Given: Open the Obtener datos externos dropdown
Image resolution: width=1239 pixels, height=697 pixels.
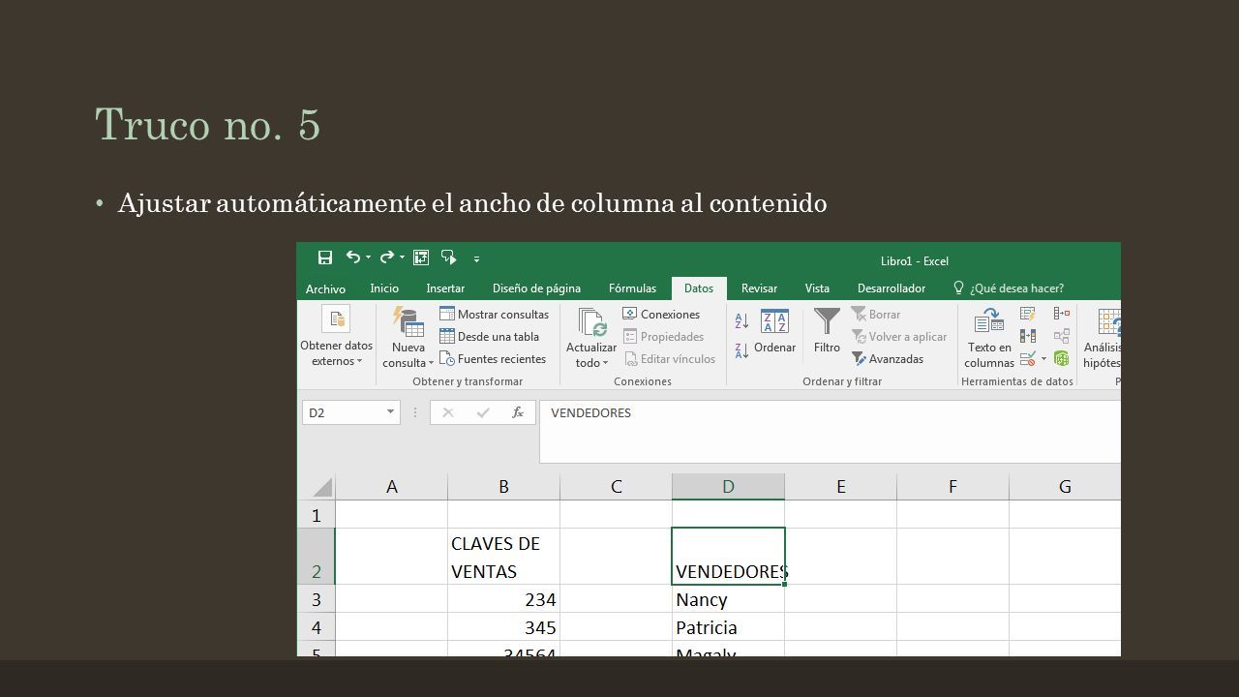Looking at the screenshot, I should [x=336, y=338].
